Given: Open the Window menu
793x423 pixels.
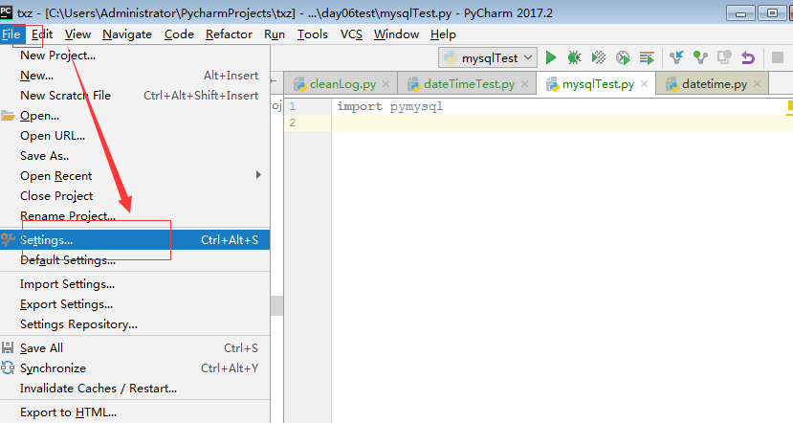Looking at the screenshot, I should point(396,34).
